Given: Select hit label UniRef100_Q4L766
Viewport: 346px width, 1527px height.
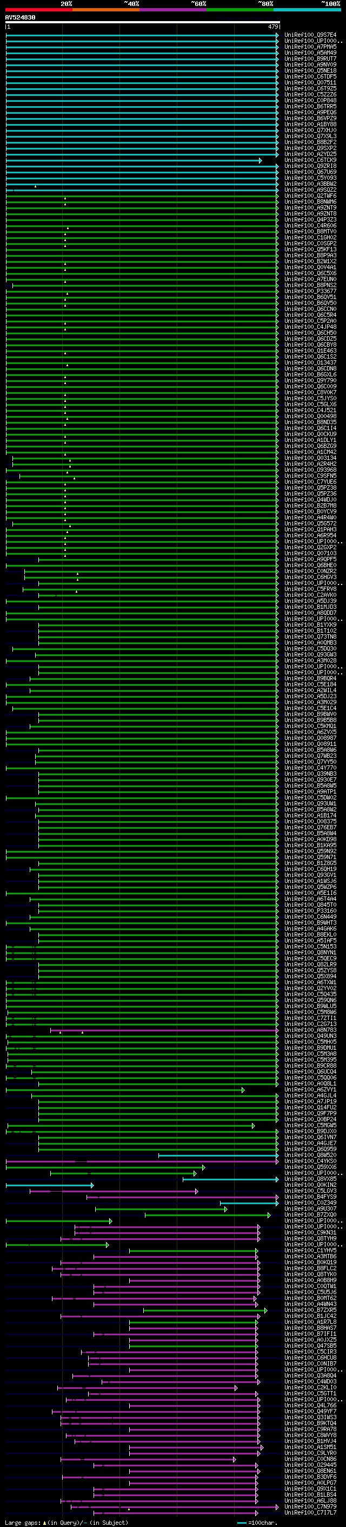Looking at the screenshot, I should coord(310,1405).
